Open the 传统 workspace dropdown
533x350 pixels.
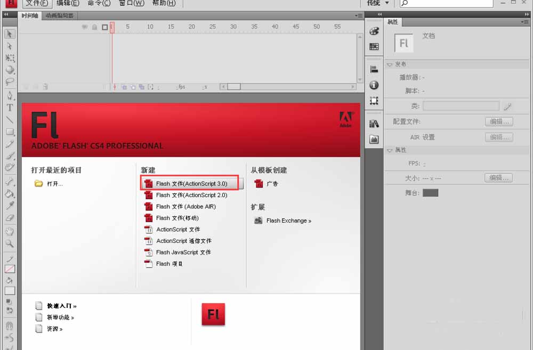click(x=378, y=3)
